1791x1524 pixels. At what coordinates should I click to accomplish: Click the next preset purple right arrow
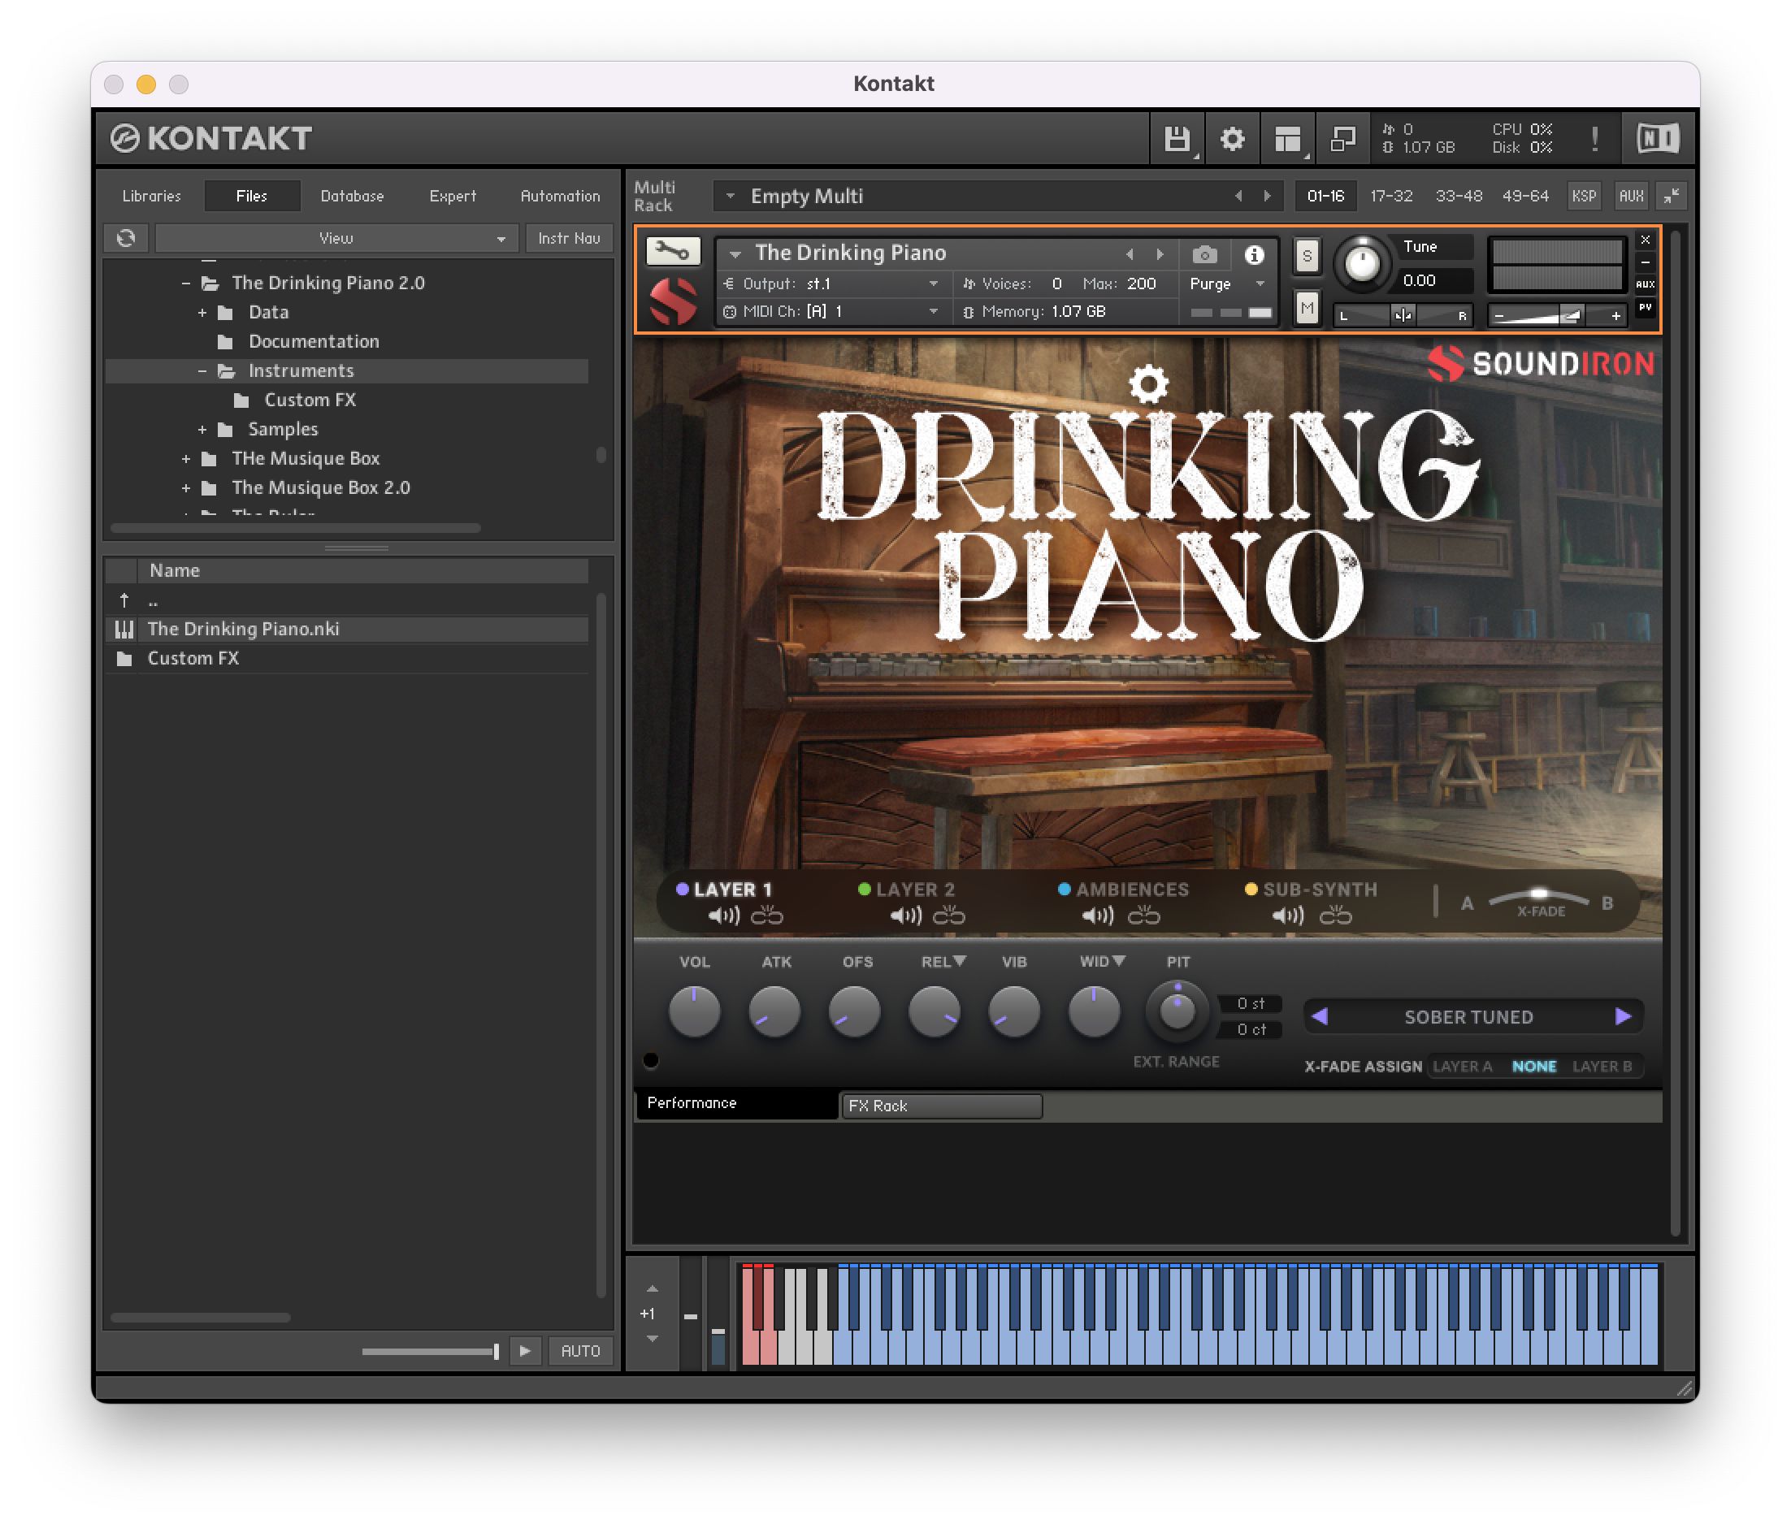[1624, 1016]
